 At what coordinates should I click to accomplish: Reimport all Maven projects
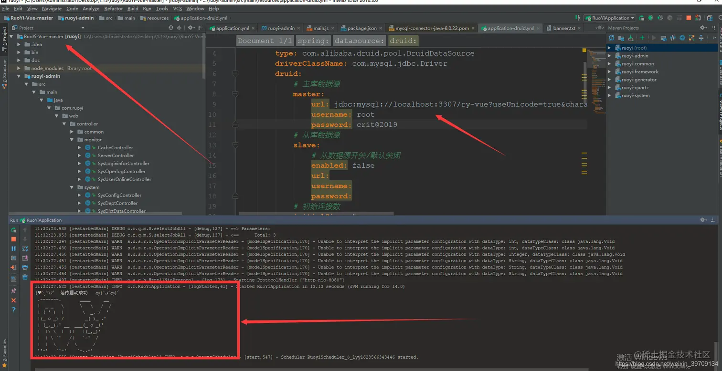point(611,38)
